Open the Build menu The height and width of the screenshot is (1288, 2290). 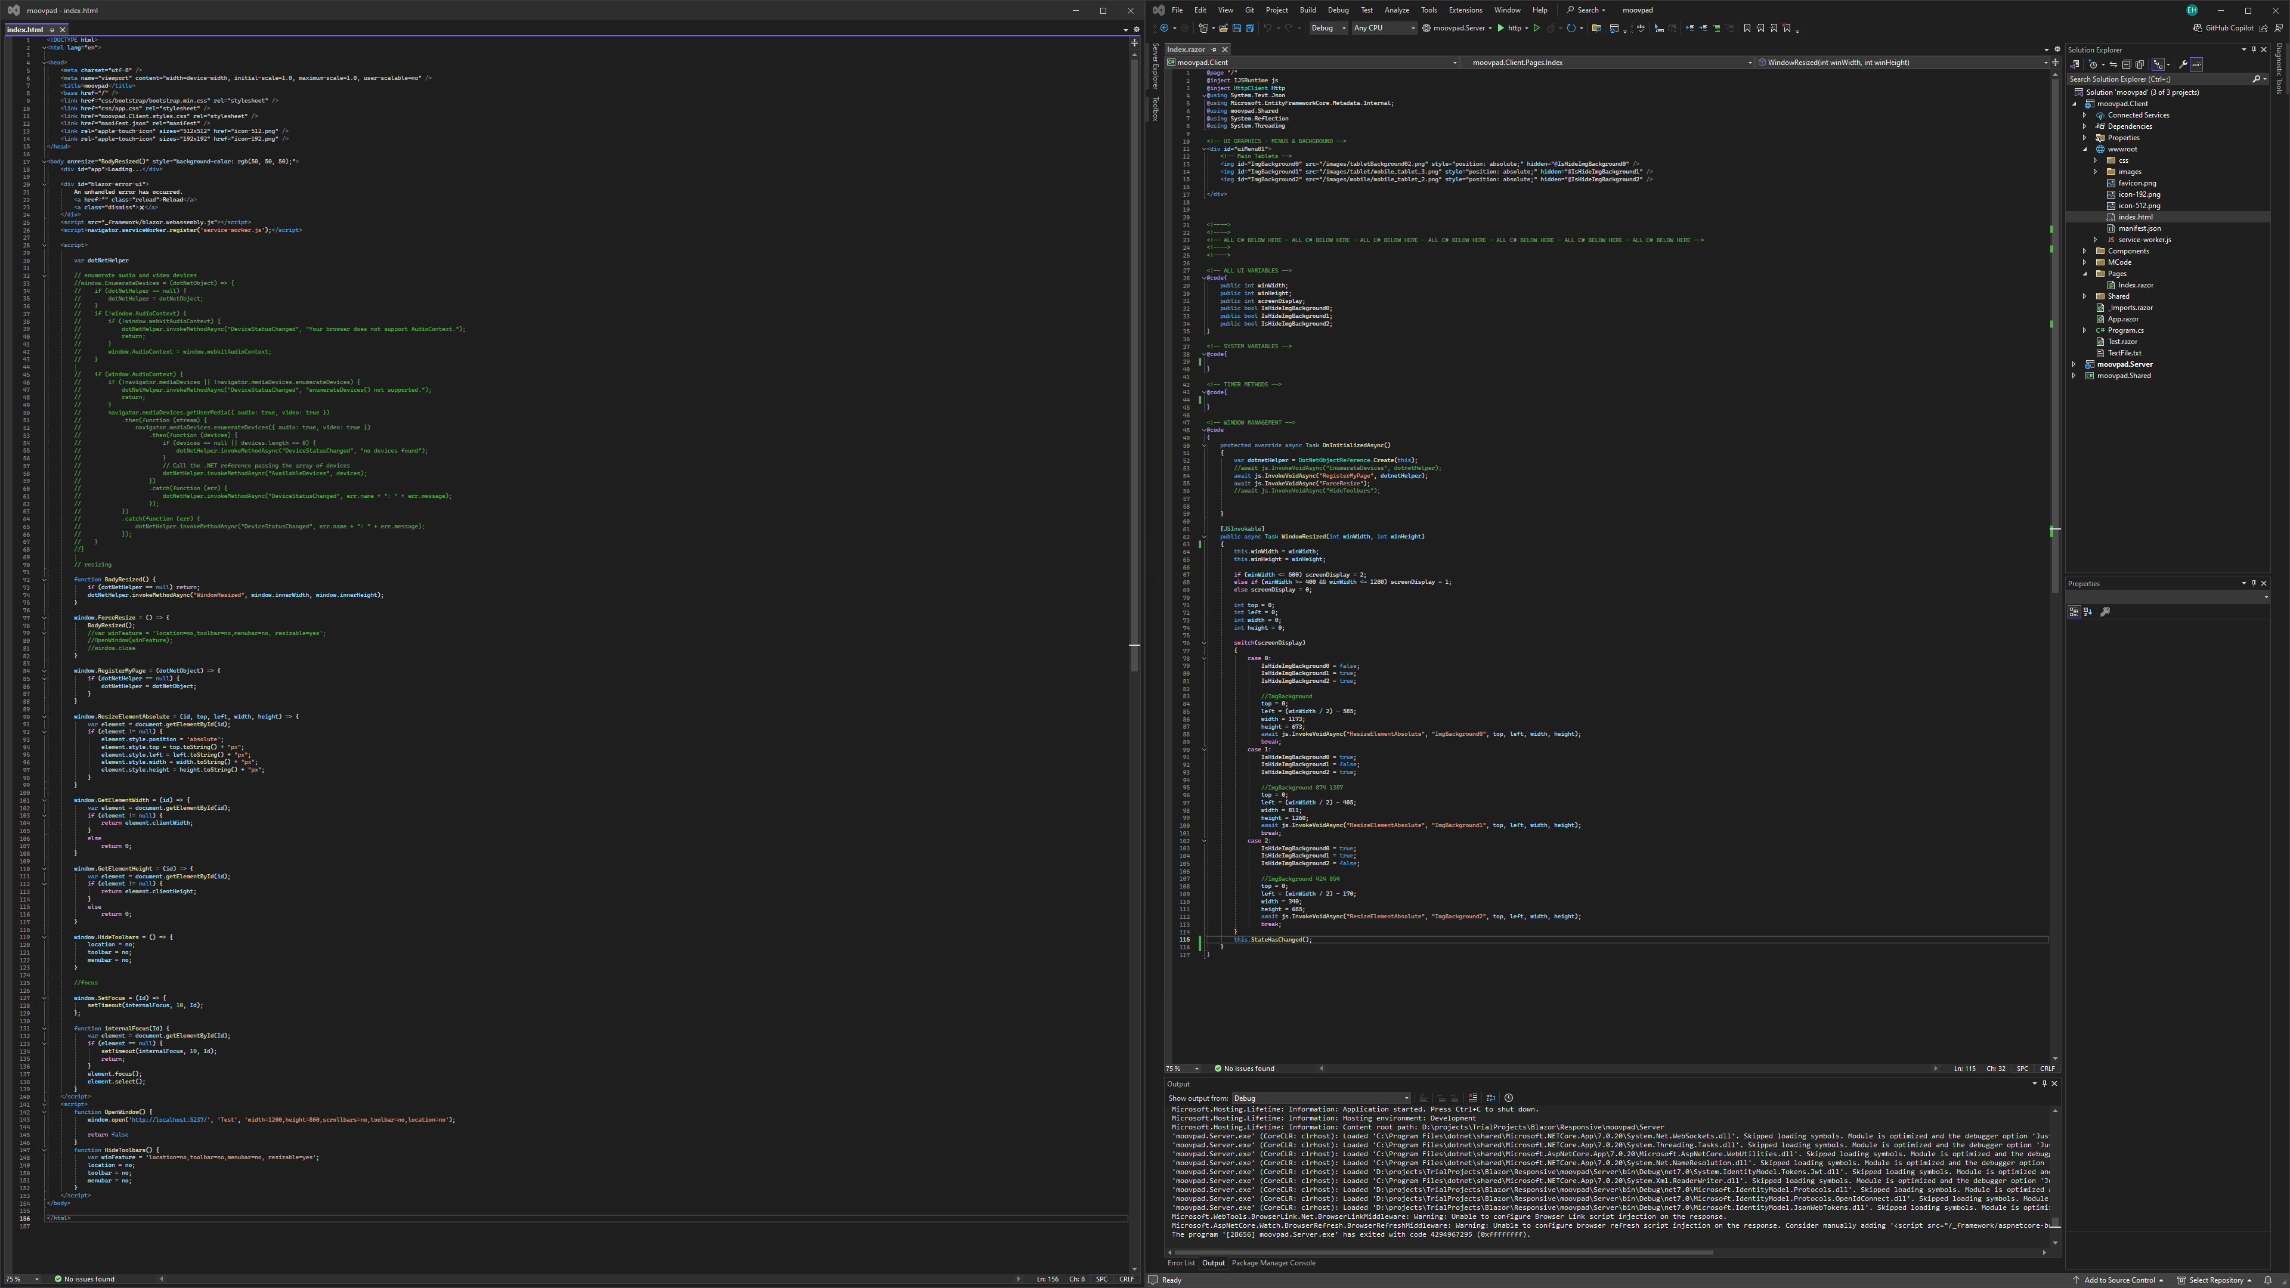[1307, 10]
